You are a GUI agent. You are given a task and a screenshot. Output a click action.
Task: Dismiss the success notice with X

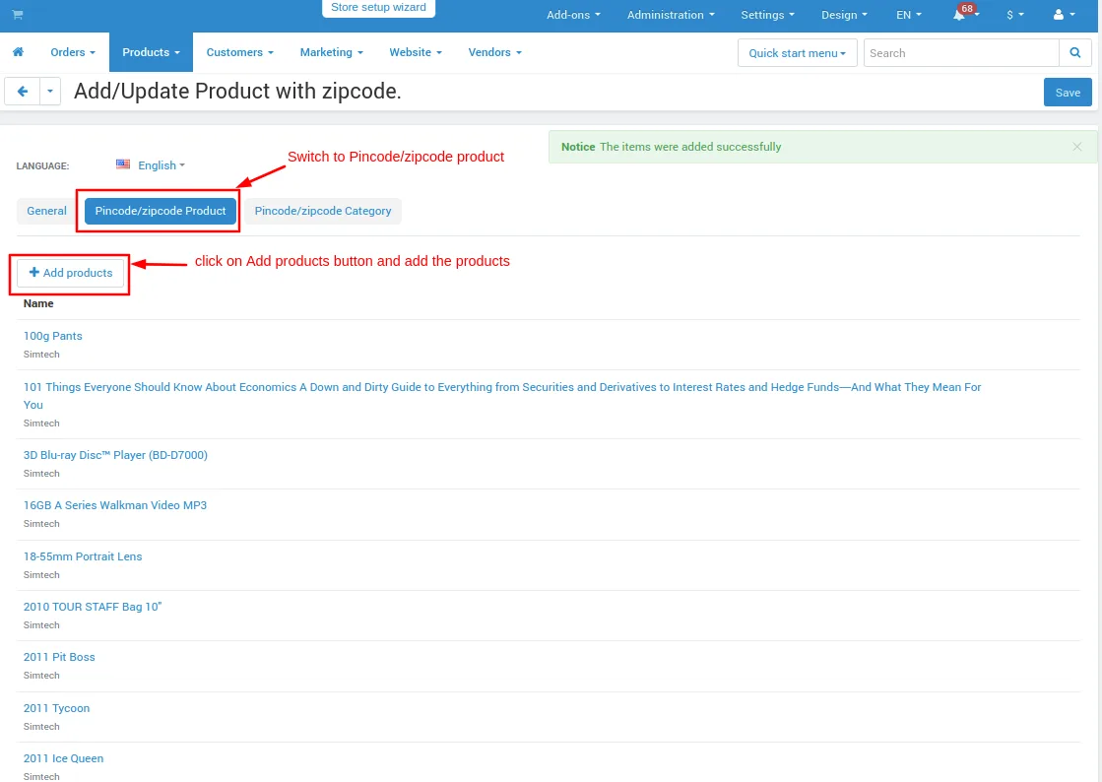(1076, 147)
